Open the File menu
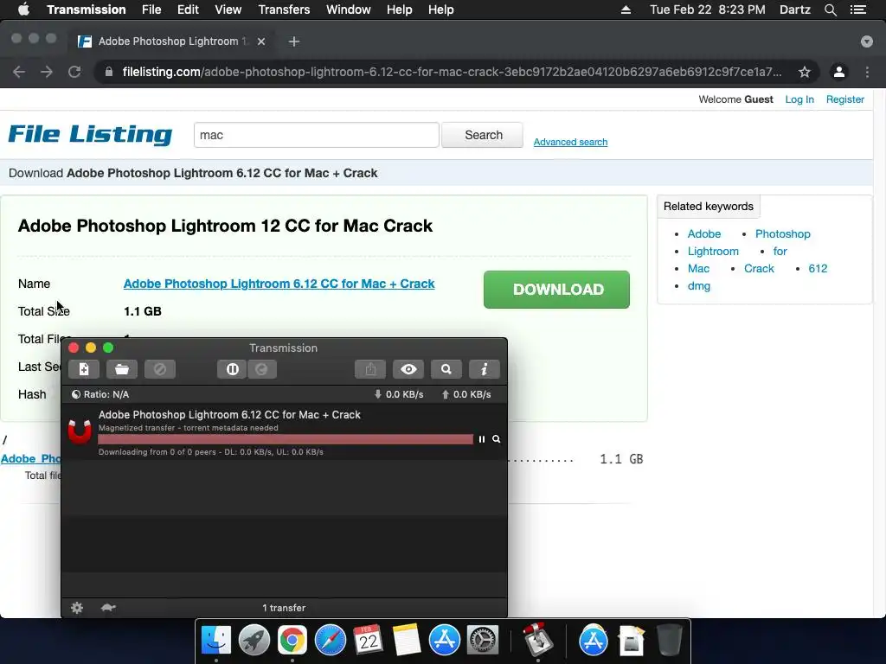This screenshot has width=886, height=664. [x=151, y=10]
